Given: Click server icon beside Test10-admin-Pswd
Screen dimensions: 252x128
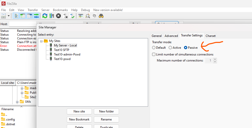Looking at the screenshot, I should pos(51,54).
